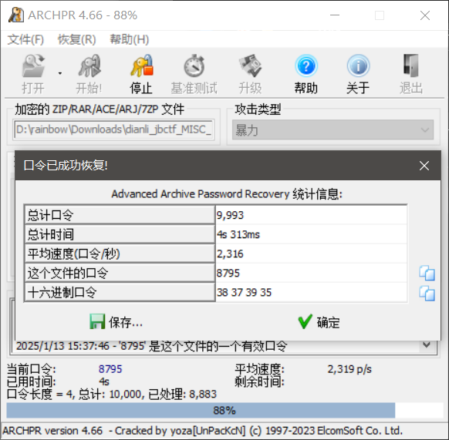Click the 十六进制口令 row label

point(120,292)
